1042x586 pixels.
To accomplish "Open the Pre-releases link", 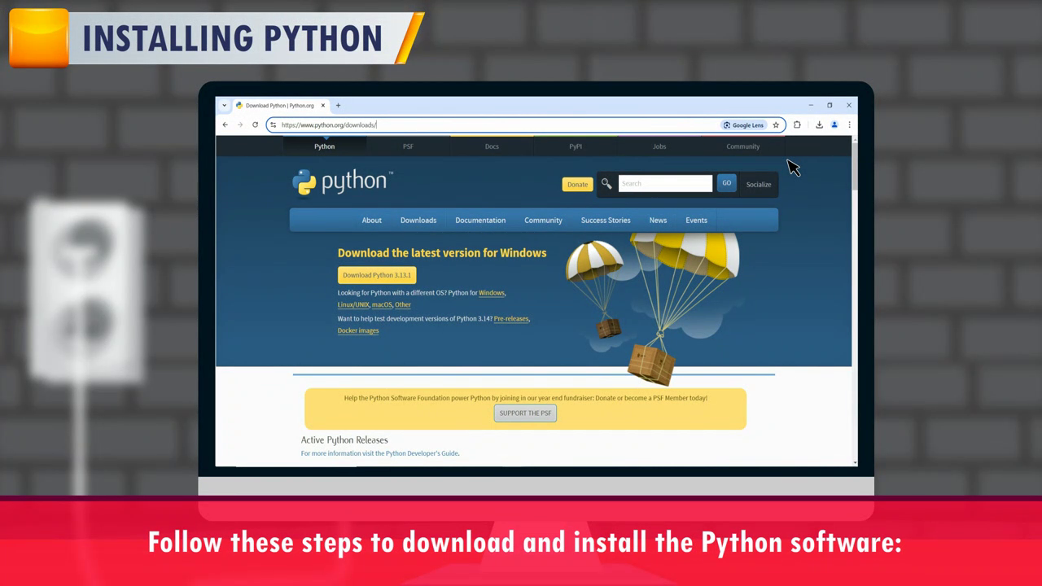I will pyautogui.click(x=511, y=319).
